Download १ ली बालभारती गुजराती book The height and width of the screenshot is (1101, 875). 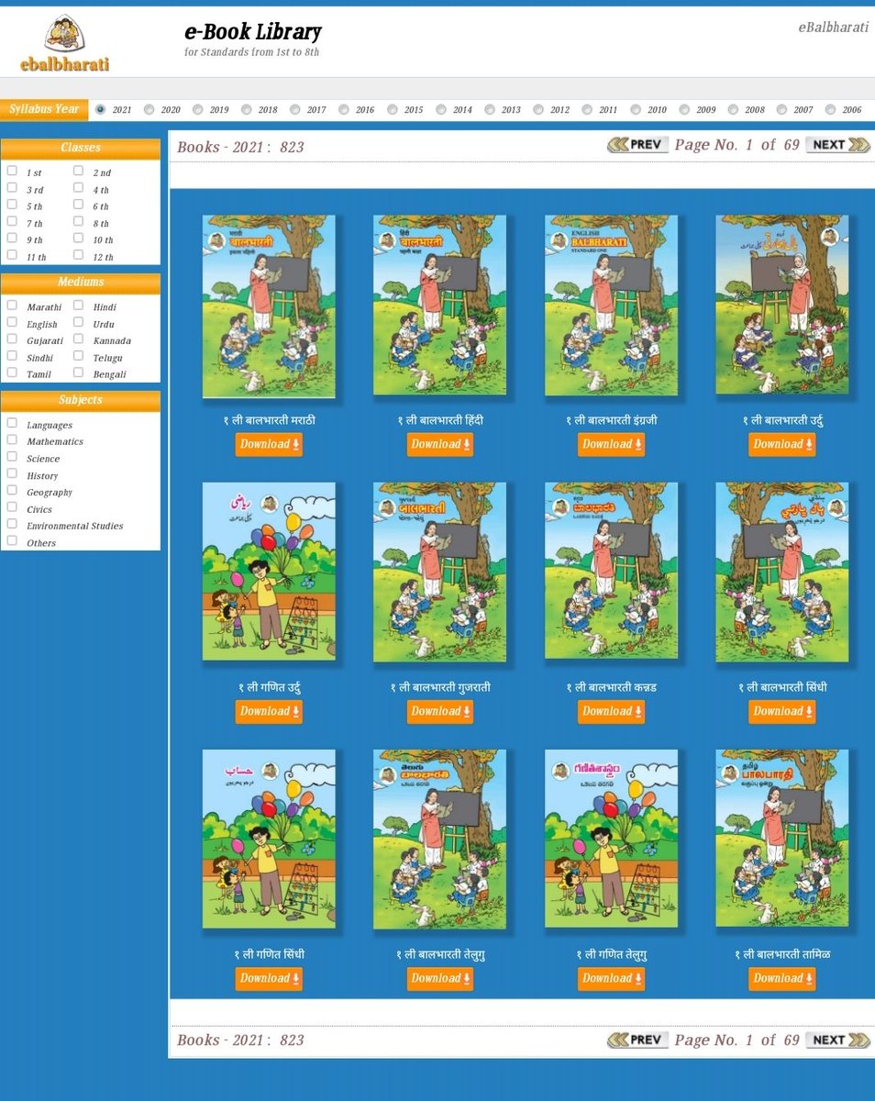pos(440,711)
